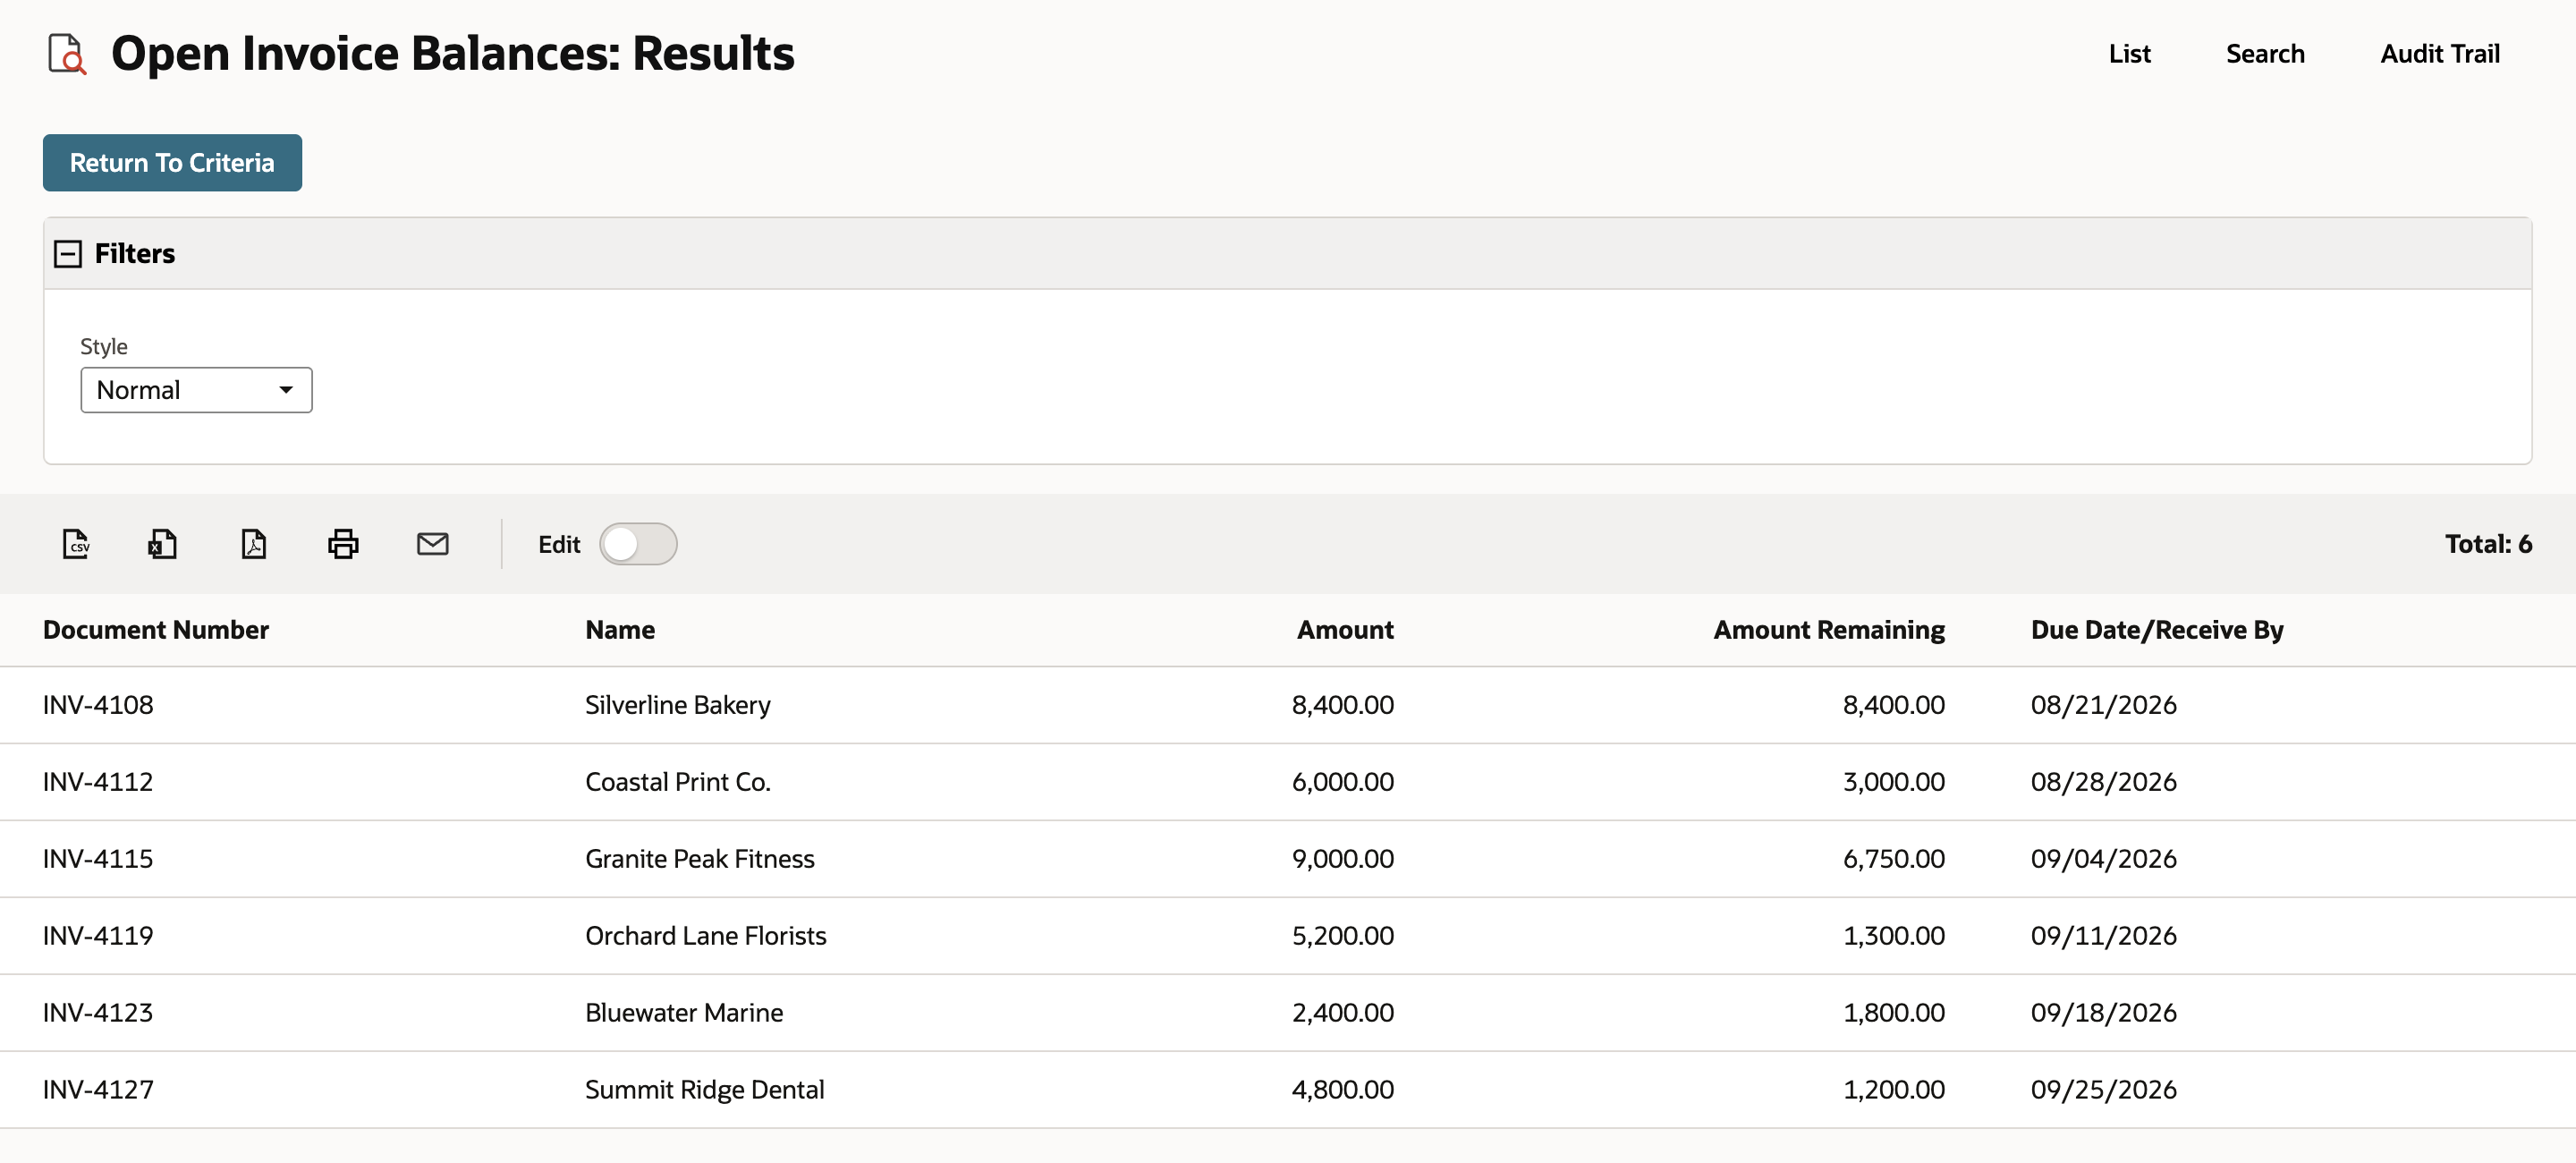Click Return To Criteria button

(172, 163)
